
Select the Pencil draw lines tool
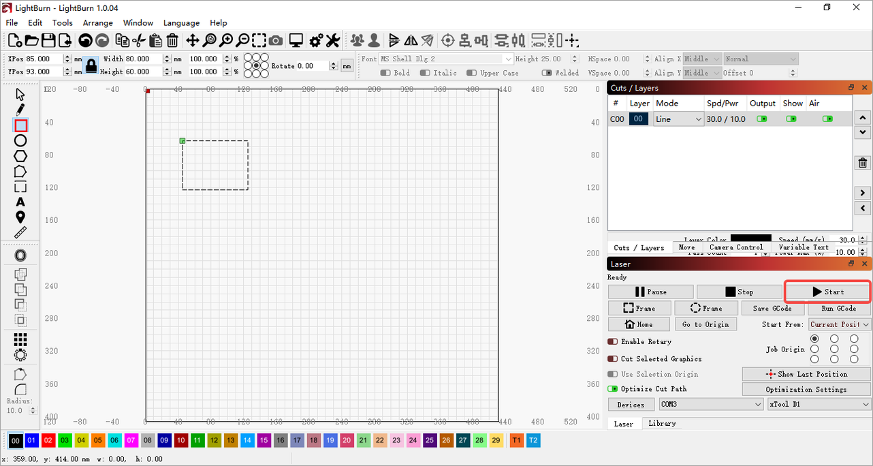20,110
